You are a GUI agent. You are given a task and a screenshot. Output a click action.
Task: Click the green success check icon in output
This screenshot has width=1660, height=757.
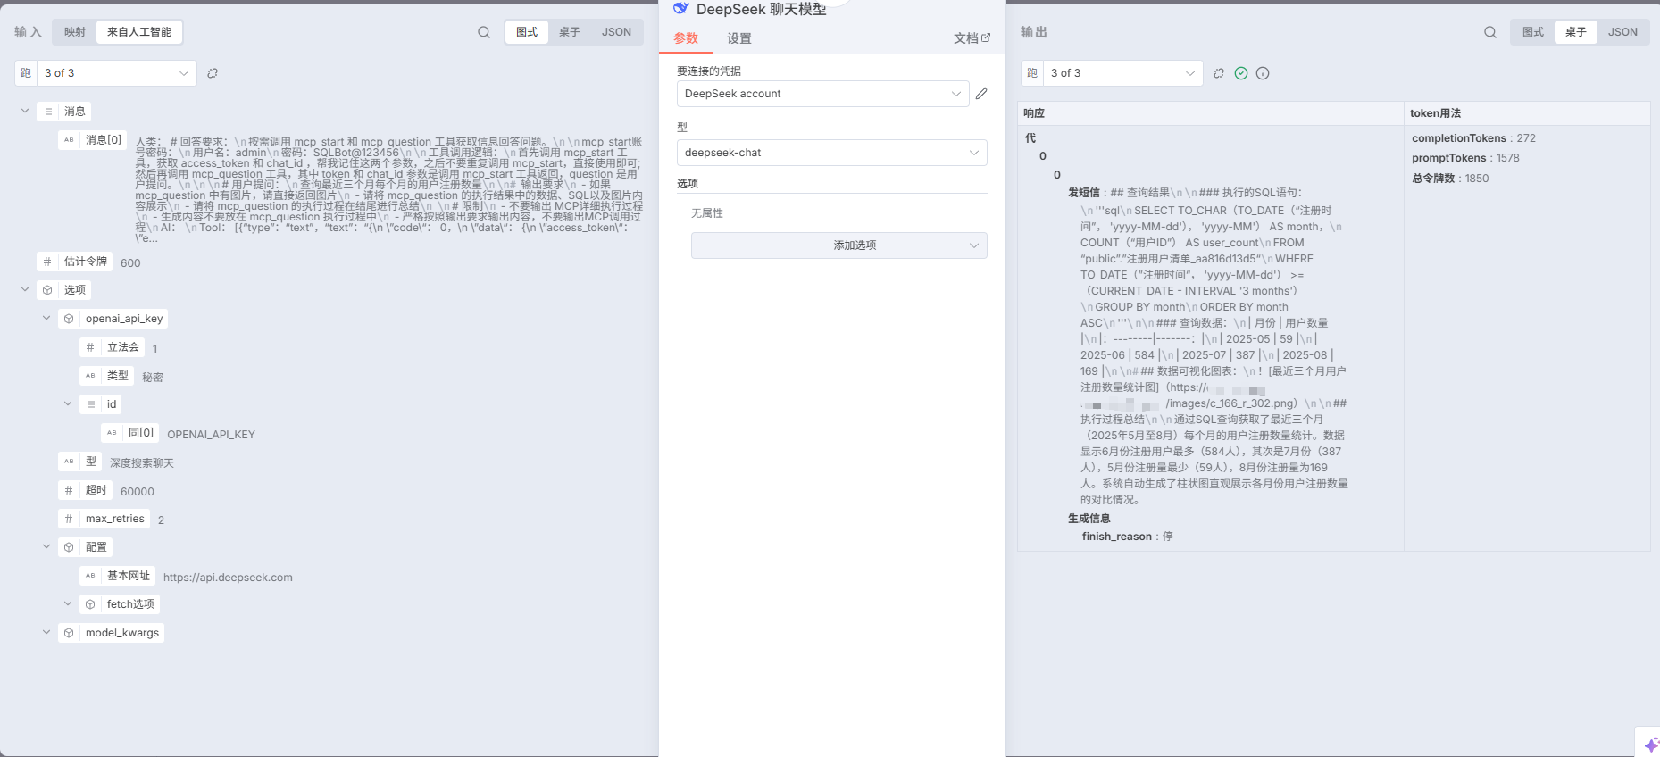pyautogui.click(x=1241, y=73)
